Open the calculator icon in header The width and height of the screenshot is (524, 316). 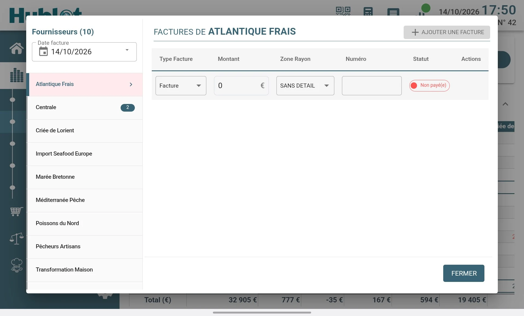click(368, 11)
